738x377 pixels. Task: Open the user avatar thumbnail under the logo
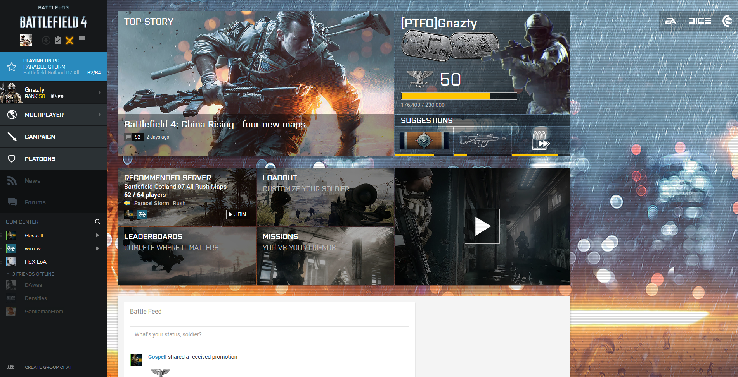point(26,40)
